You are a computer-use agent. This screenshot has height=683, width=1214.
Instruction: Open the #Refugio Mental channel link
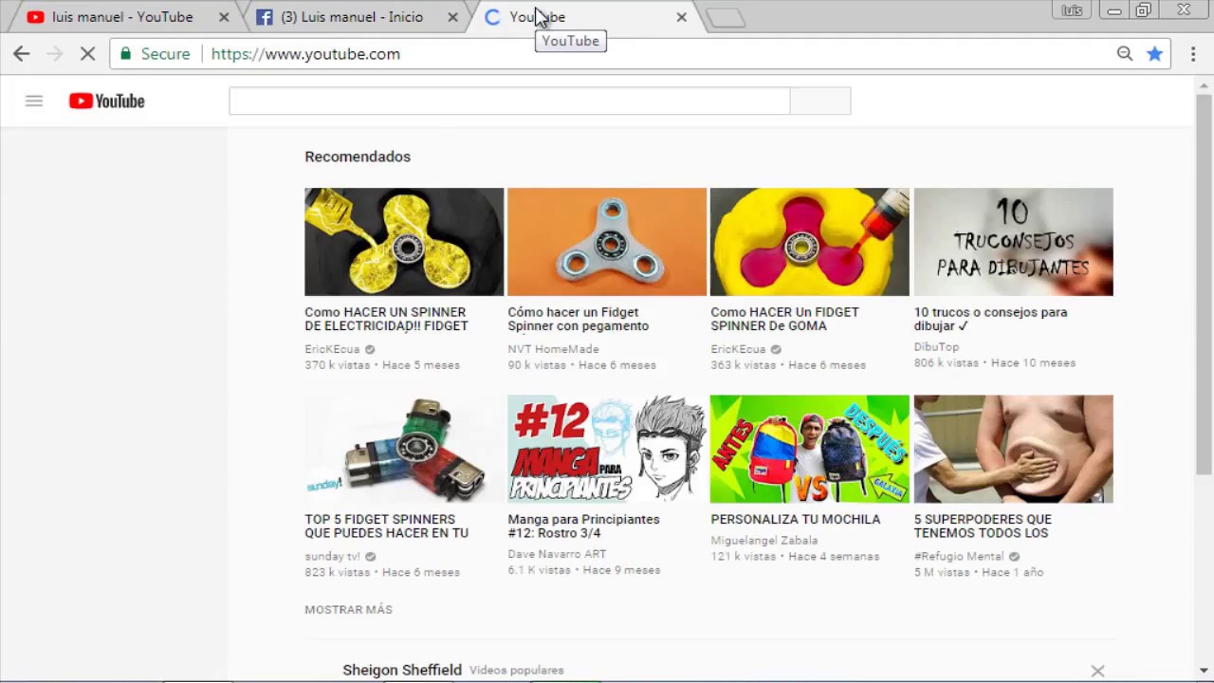pyautogui.click(x=958, y=557)
